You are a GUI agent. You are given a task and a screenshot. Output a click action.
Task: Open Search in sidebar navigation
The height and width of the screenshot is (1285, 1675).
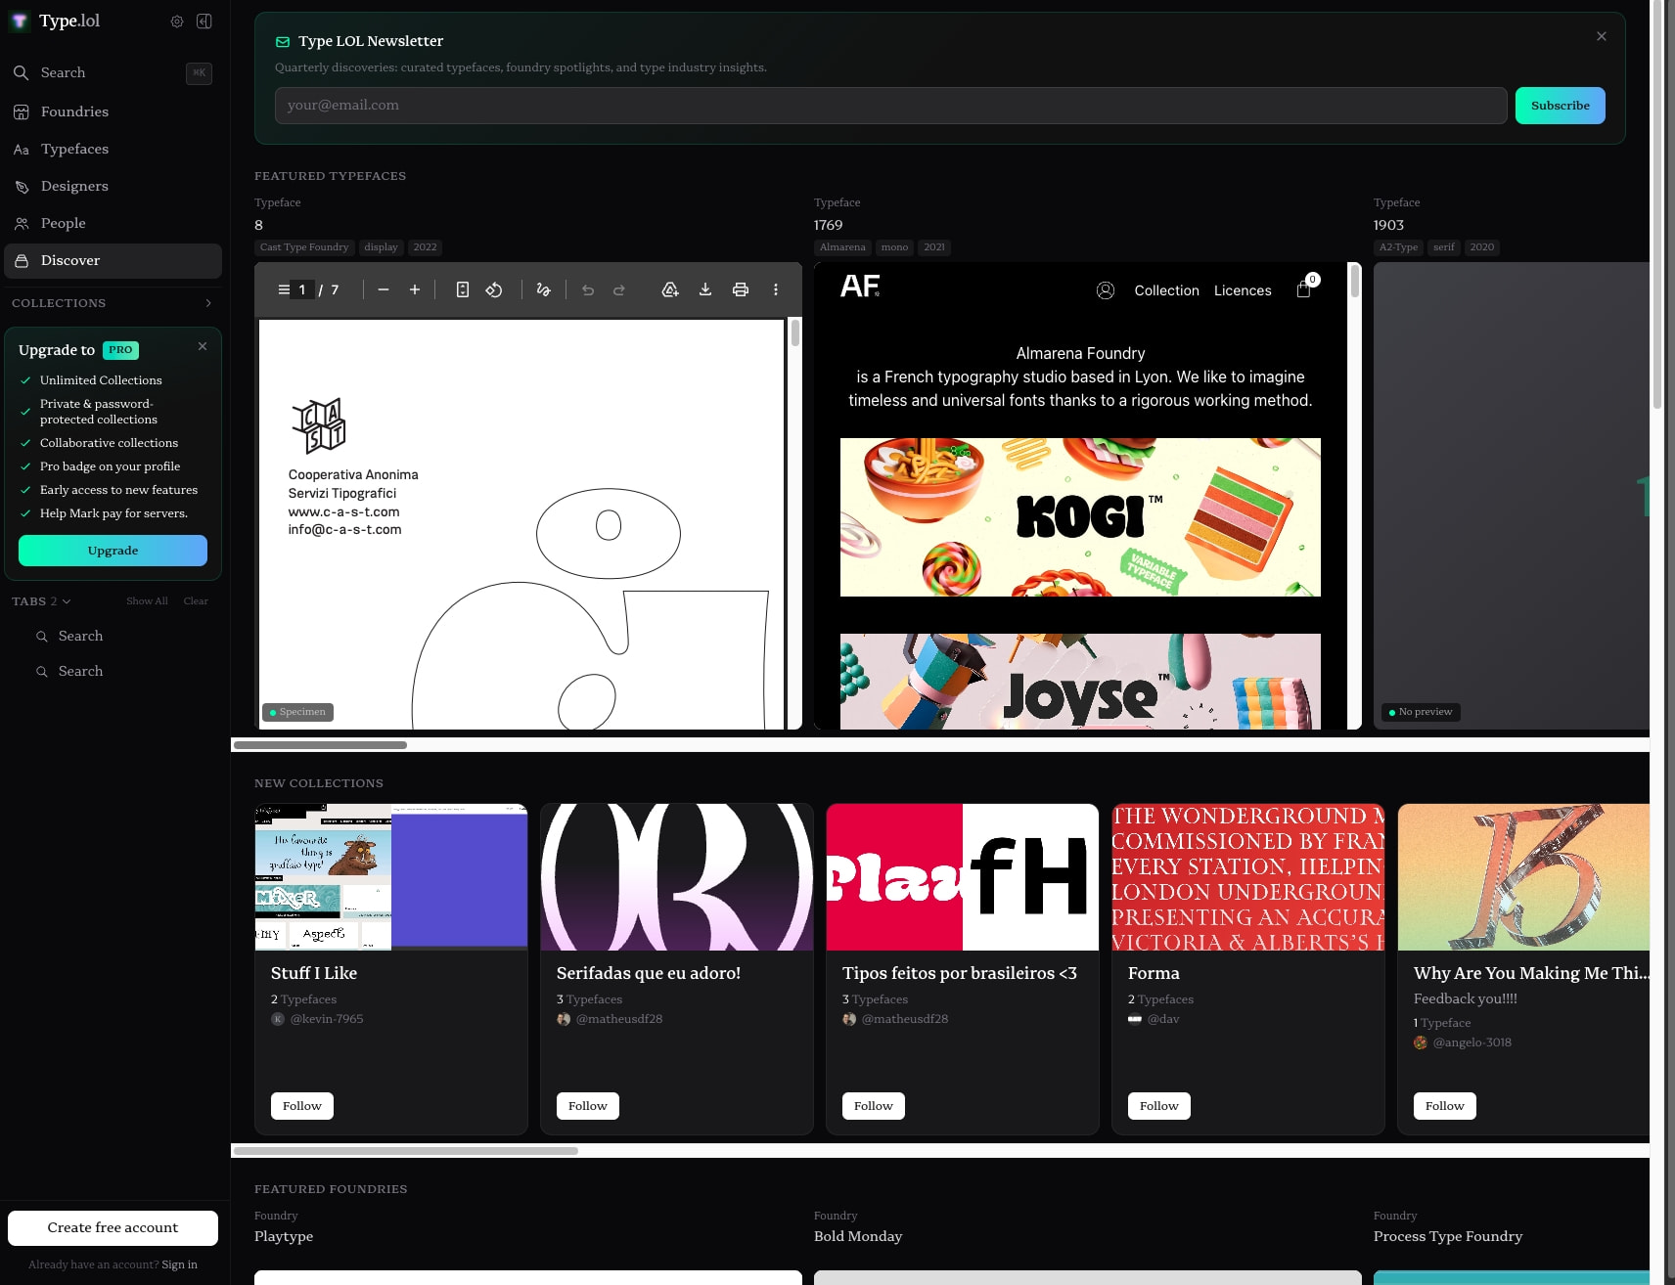coord(113,73)
